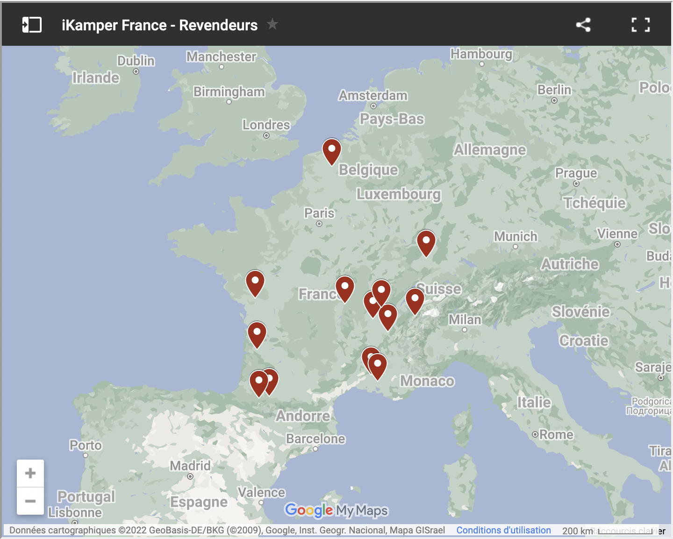
Task: Zoom out with the minus button
Action: point(30,501)
